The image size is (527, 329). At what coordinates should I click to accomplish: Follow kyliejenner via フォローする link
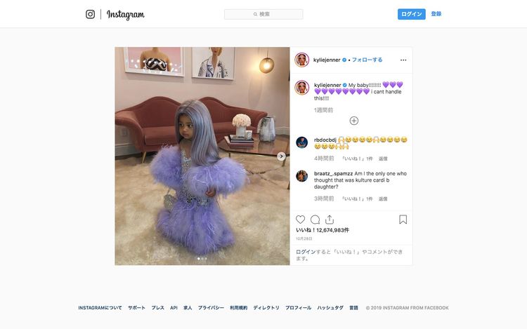(367, 60)
